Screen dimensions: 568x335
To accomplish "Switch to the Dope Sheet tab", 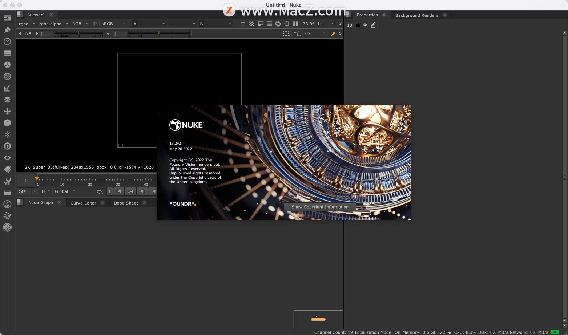I will (125, 203).
